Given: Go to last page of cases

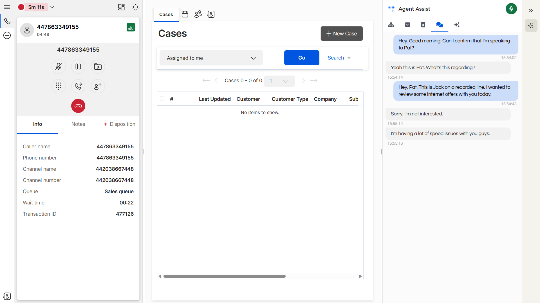Looking at the screenshot, I should click(x=314, y=81).
